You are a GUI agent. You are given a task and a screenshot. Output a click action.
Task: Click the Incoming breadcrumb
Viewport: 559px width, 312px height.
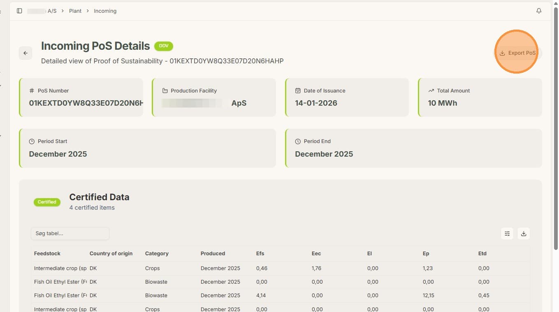click(x=105, y=11)
